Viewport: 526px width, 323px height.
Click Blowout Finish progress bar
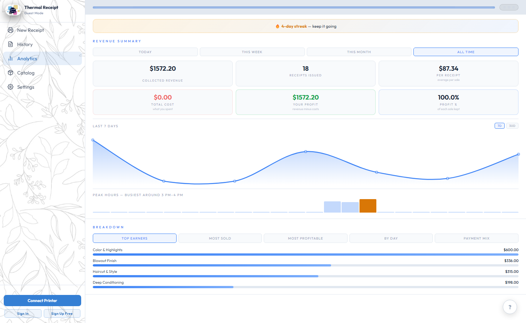click(306, 265)
